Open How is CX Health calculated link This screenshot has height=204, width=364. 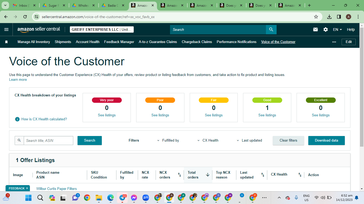[44, 119]
